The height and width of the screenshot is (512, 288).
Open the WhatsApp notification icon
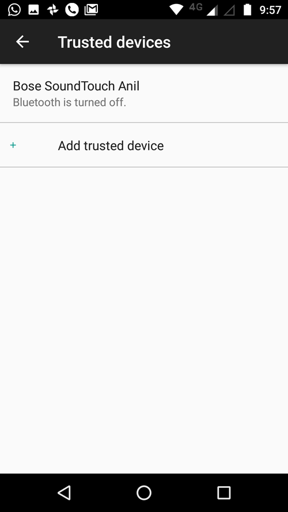click(x=14, y=10)
